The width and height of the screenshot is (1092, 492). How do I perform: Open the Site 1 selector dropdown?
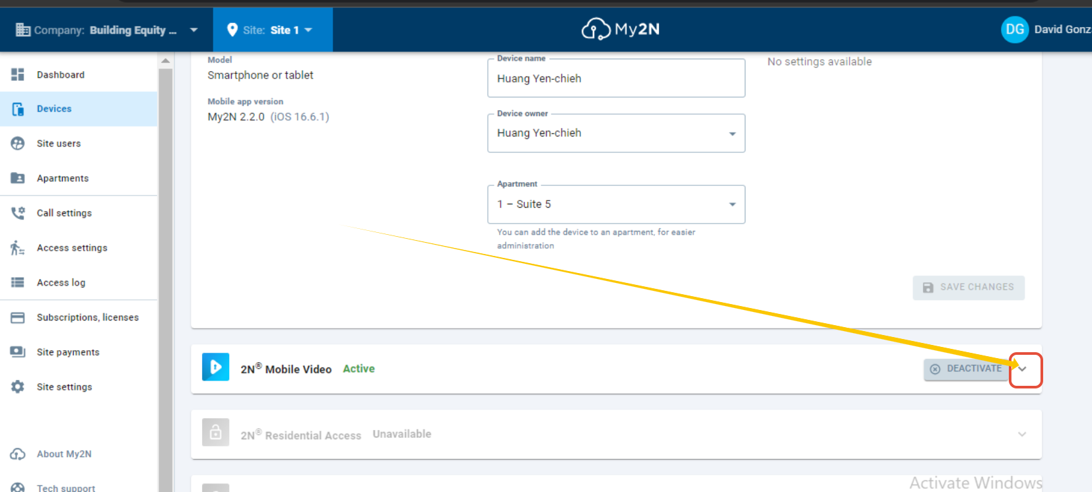click(273, 30)
